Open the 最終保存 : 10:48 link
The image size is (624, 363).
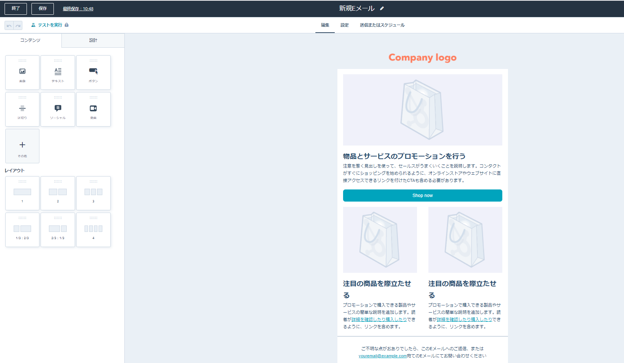[x=78, y=9]
